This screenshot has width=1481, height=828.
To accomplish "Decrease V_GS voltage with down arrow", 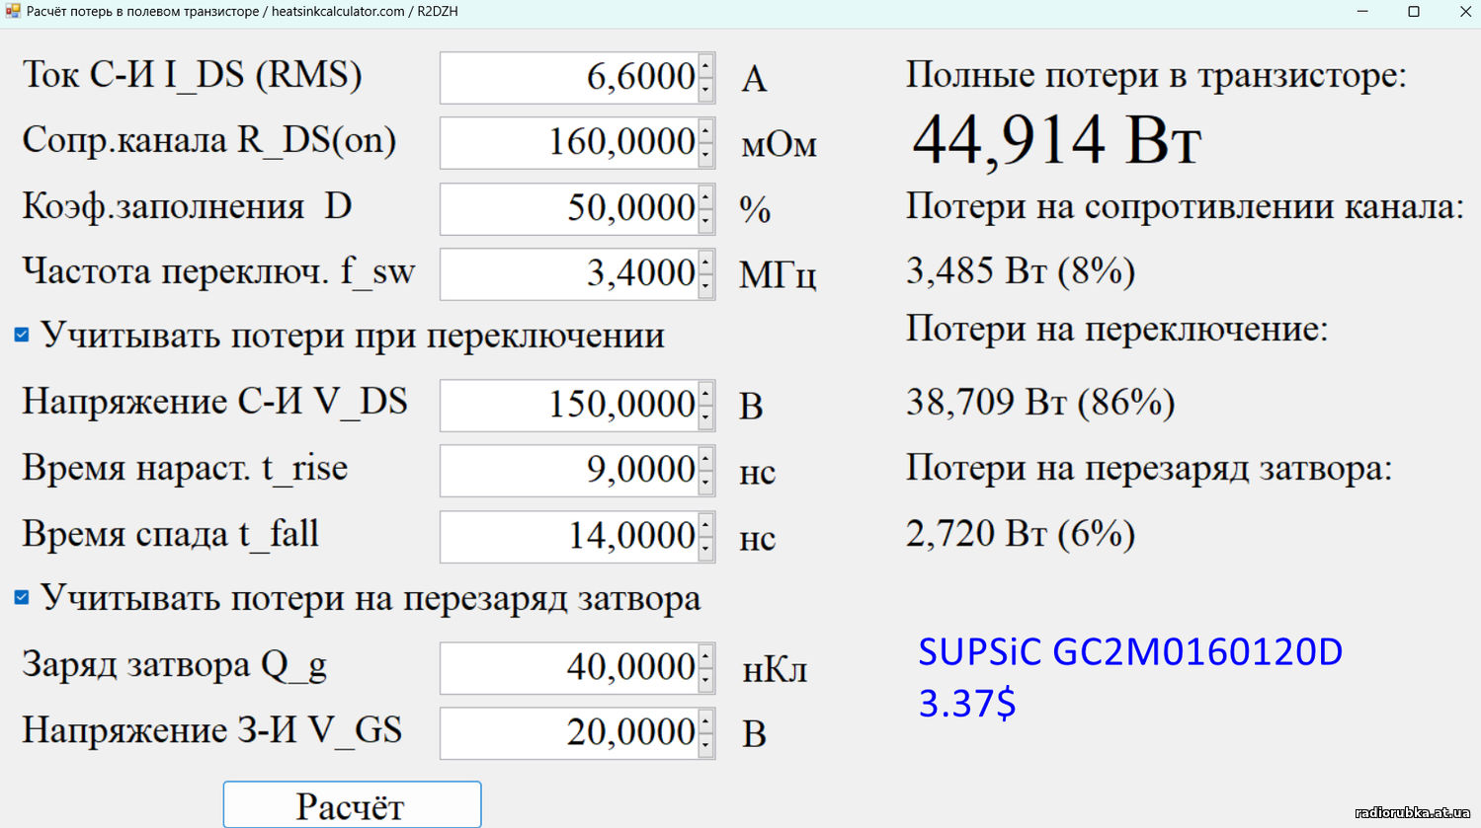I will pyautogui.click(x=705, y=745).
